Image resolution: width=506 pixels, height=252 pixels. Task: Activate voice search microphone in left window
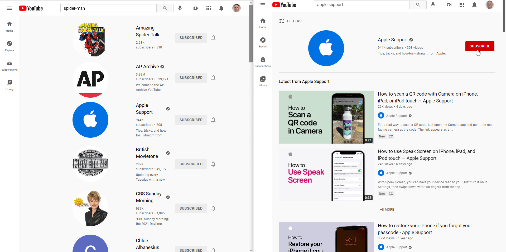(180, 8)
